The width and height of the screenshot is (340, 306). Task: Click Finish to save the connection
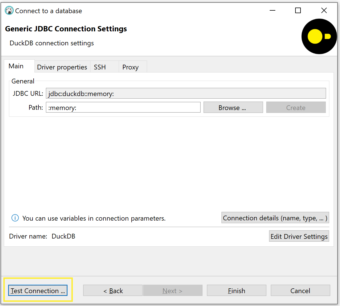[x=236, y=290]
